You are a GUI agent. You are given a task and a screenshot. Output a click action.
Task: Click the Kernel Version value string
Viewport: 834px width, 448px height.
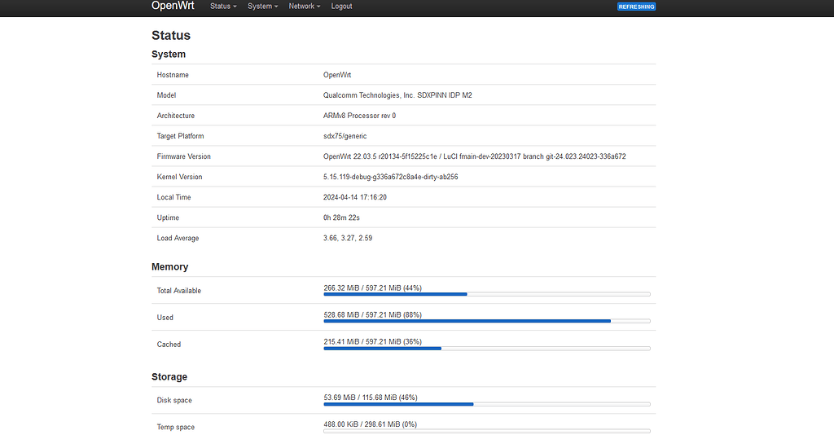[390, 177]
